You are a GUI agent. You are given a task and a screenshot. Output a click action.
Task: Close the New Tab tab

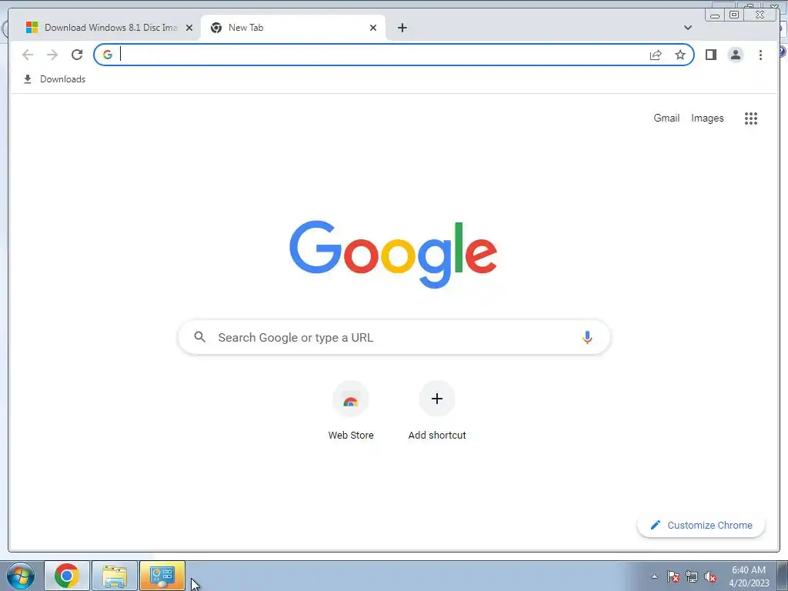373,28
